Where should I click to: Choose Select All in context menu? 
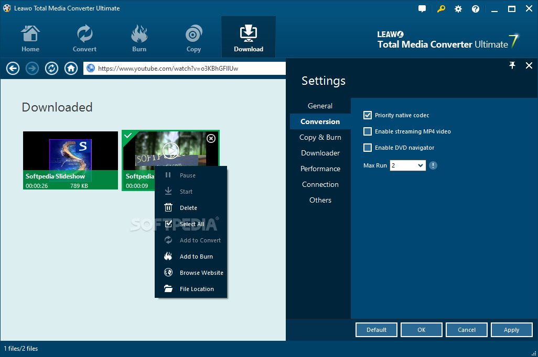coord(191,224)
